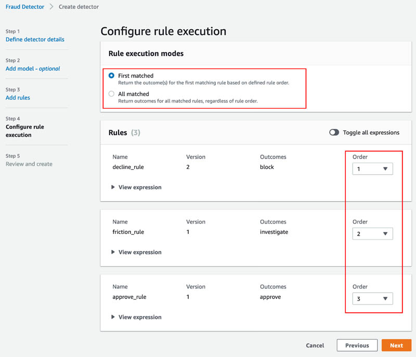Click the investigate outcome value
The image size is (416, 357).
pyautogui.click(x=274, y=232)
